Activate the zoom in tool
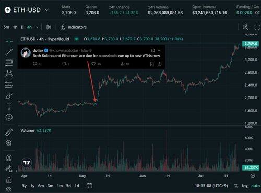This screenshot has width=261, height=193. [x=9, y=143]
